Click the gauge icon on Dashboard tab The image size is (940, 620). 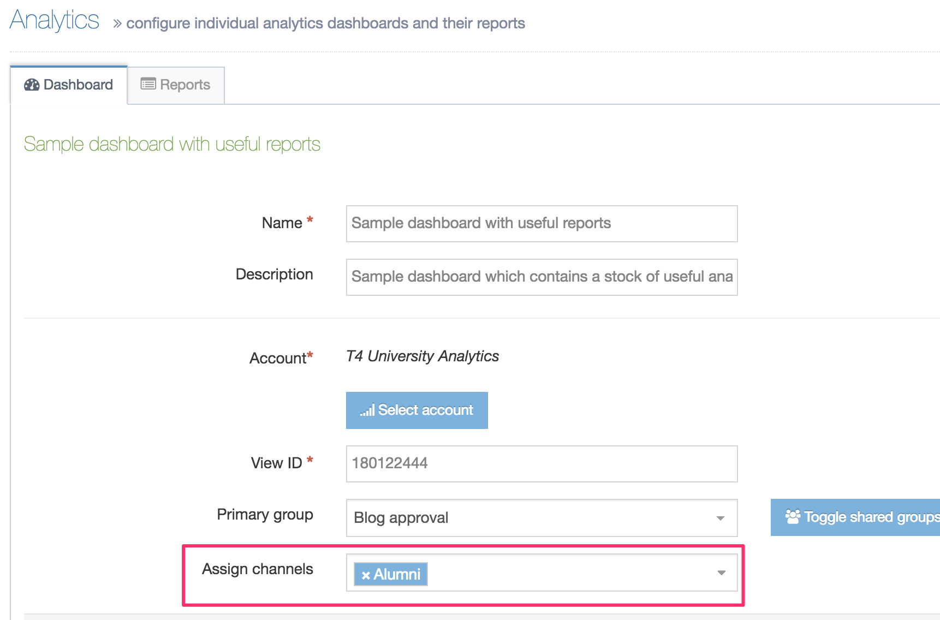click(32, 85)
